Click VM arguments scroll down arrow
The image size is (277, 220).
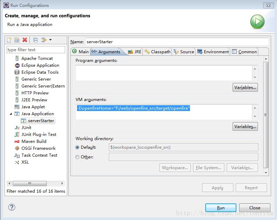(255, 117)
